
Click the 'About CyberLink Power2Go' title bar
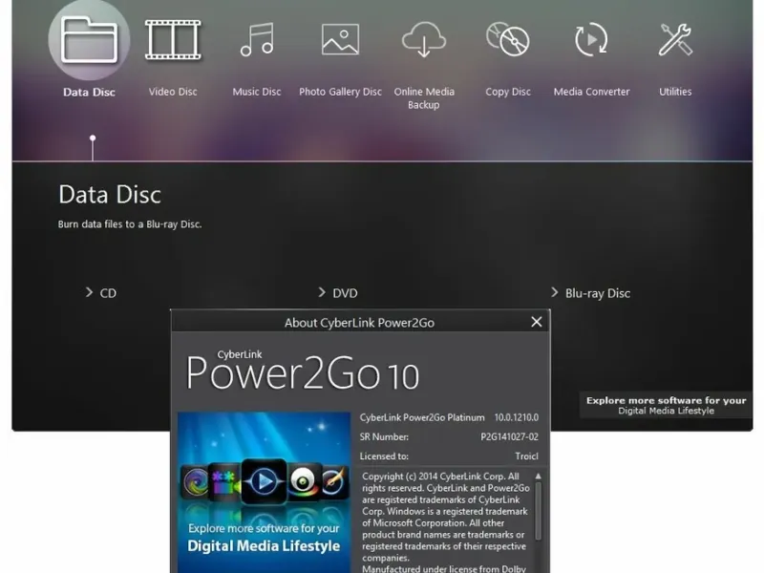pos(360,323)
